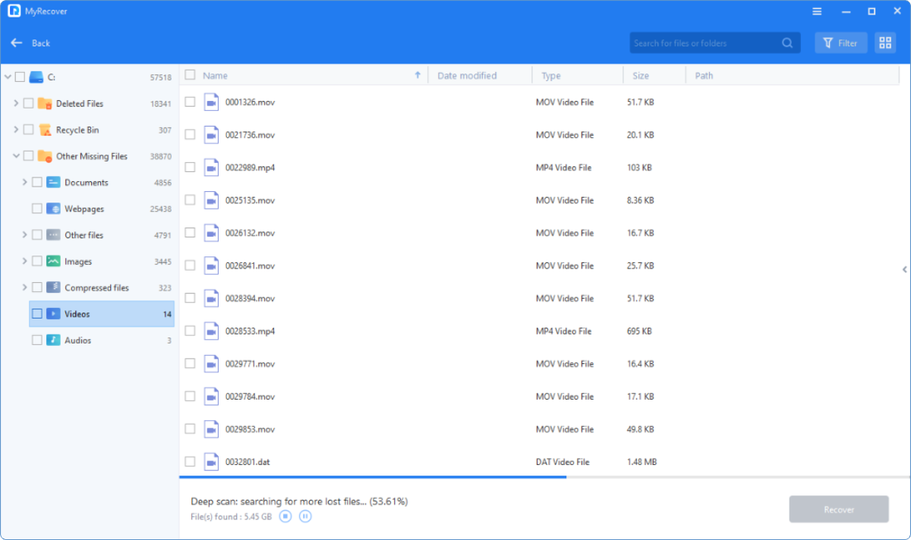The image size is (911, 540).
Task: Click the 0022989.mp4 video file icon
Action: click(211, 168)
